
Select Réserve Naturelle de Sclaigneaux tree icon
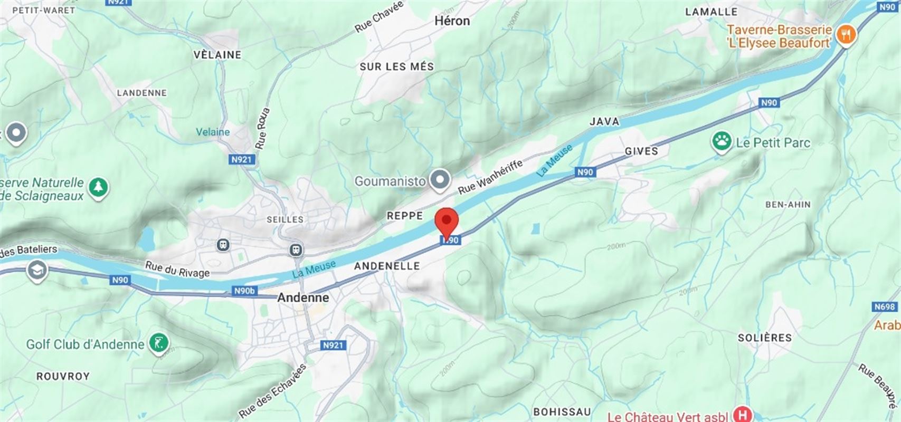[x=98, y=188]
